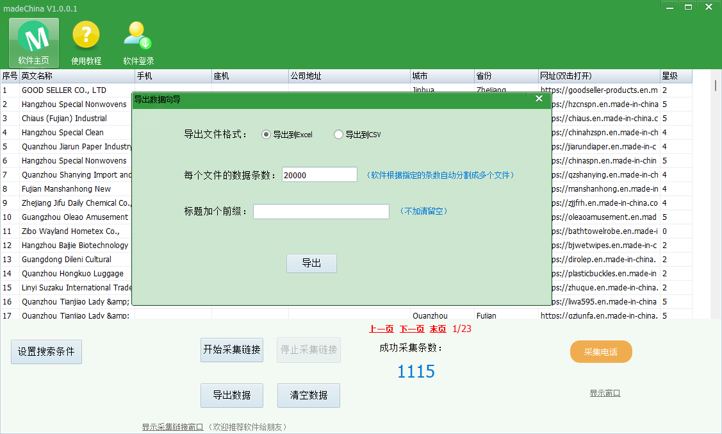
Task: Select row Hangzhou Special Clean
Action: pyautogui.click(x=67, y=133)
